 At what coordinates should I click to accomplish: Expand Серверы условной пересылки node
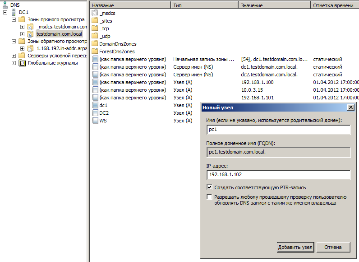coord(14,56)
